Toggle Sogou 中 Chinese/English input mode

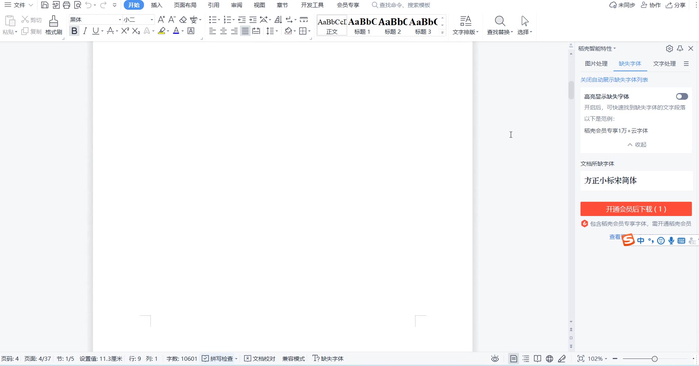coord(640,241)
